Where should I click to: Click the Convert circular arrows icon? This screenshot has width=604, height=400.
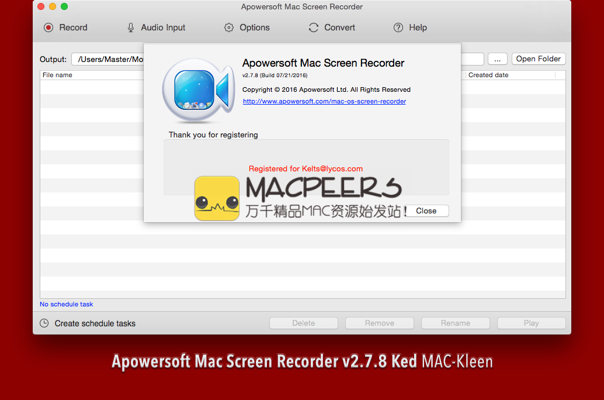coord(314,27)
